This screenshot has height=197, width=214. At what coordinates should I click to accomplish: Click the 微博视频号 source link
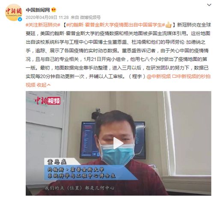coord(90,18)
